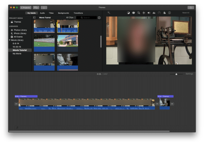The width and height of the screenshot is (204, 144).
Task: Click the browser search field
Action: coord(87,18)
